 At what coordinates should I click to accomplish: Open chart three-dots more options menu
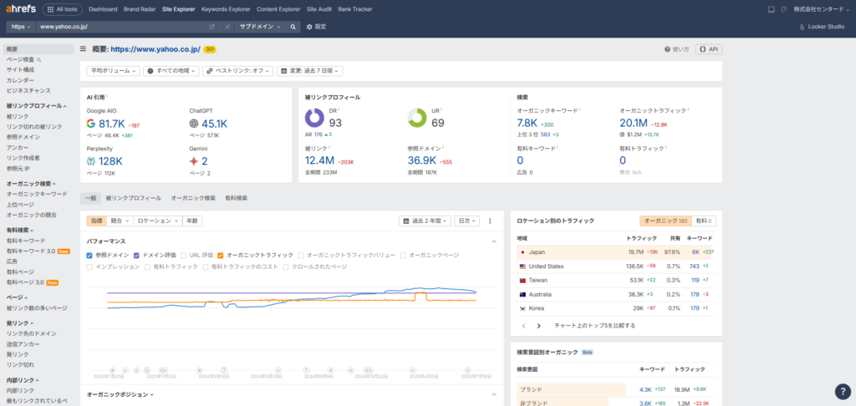coord(490,221)
